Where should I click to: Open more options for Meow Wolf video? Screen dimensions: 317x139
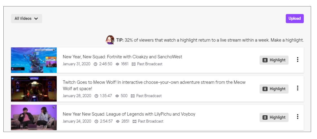point(297,88)
